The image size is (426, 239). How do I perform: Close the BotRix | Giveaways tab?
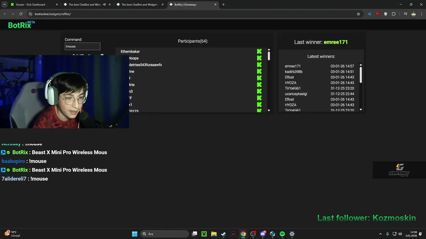click(x=215, y=5)
